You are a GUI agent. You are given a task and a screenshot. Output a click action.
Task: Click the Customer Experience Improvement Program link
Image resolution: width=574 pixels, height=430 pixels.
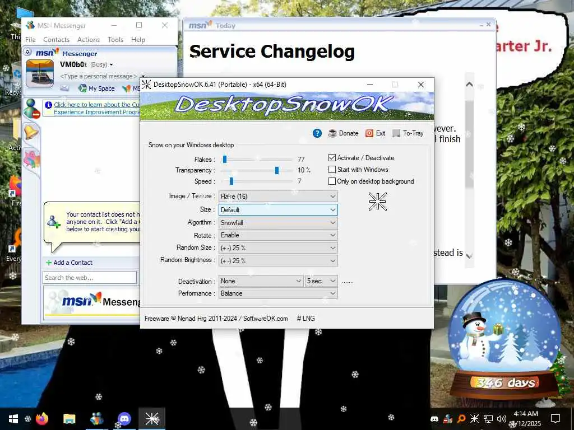click(96, 108)
